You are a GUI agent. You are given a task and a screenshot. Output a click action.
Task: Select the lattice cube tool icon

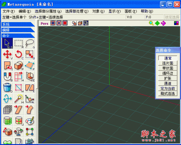coord(7,110)
